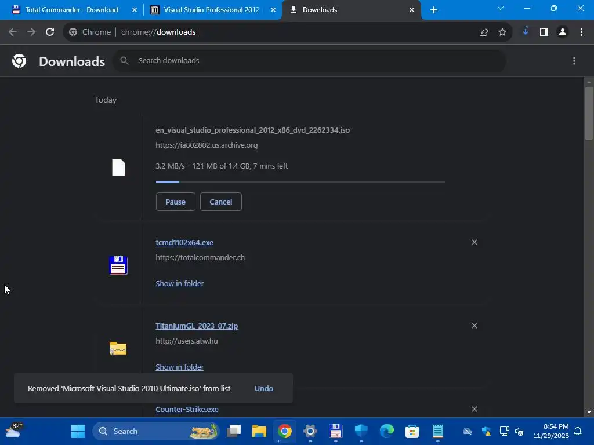Viewport: 594px width, 445px height.
Task: Switch to Total Commander - Download tab
Action: [x=71, y=10]
